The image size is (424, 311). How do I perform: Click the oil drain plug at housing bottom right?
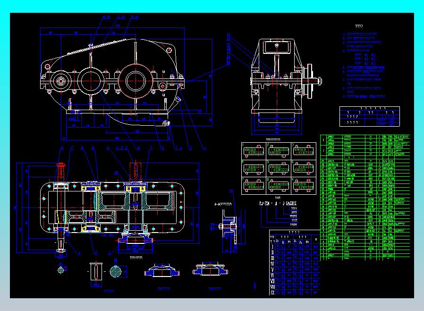[x=166, y=123]
